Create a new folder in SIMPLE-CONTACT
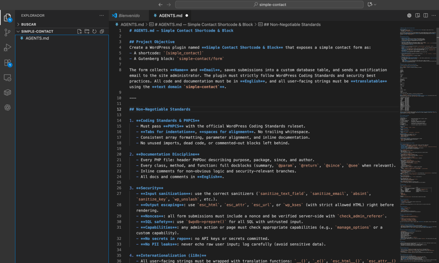The width and height of the screenshot is (439, 263). 87,31
